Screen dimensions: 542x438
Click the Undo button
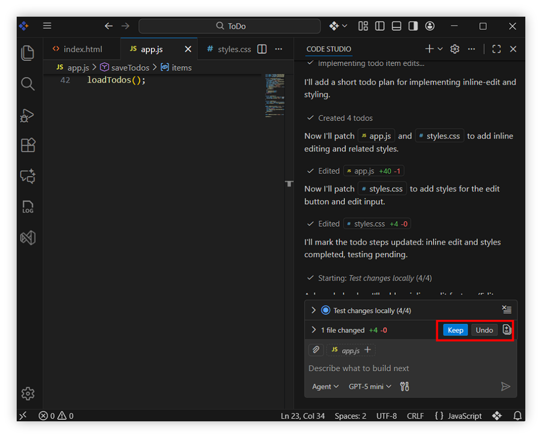coord(484,330)
